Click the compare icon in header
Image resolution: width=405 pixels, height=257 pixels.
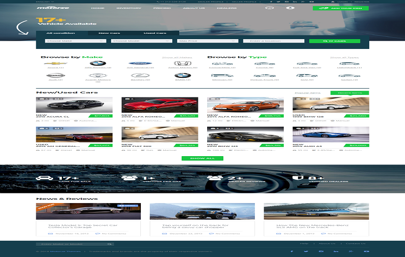click(x=270, y=8)
